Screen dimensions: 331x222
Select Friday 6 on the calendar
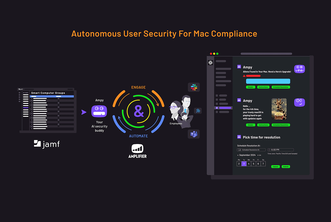pyautogui.click(x=258, y=164)
